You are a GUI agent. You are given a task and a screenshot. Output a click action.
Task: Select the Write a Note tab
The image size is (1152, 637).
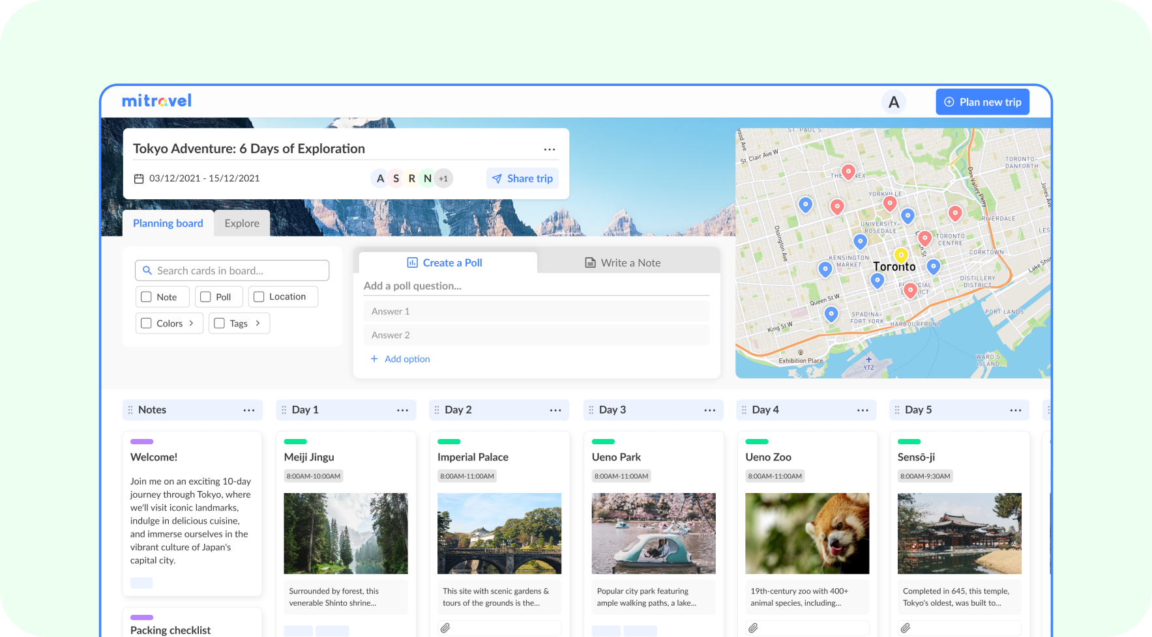[623, 262]
